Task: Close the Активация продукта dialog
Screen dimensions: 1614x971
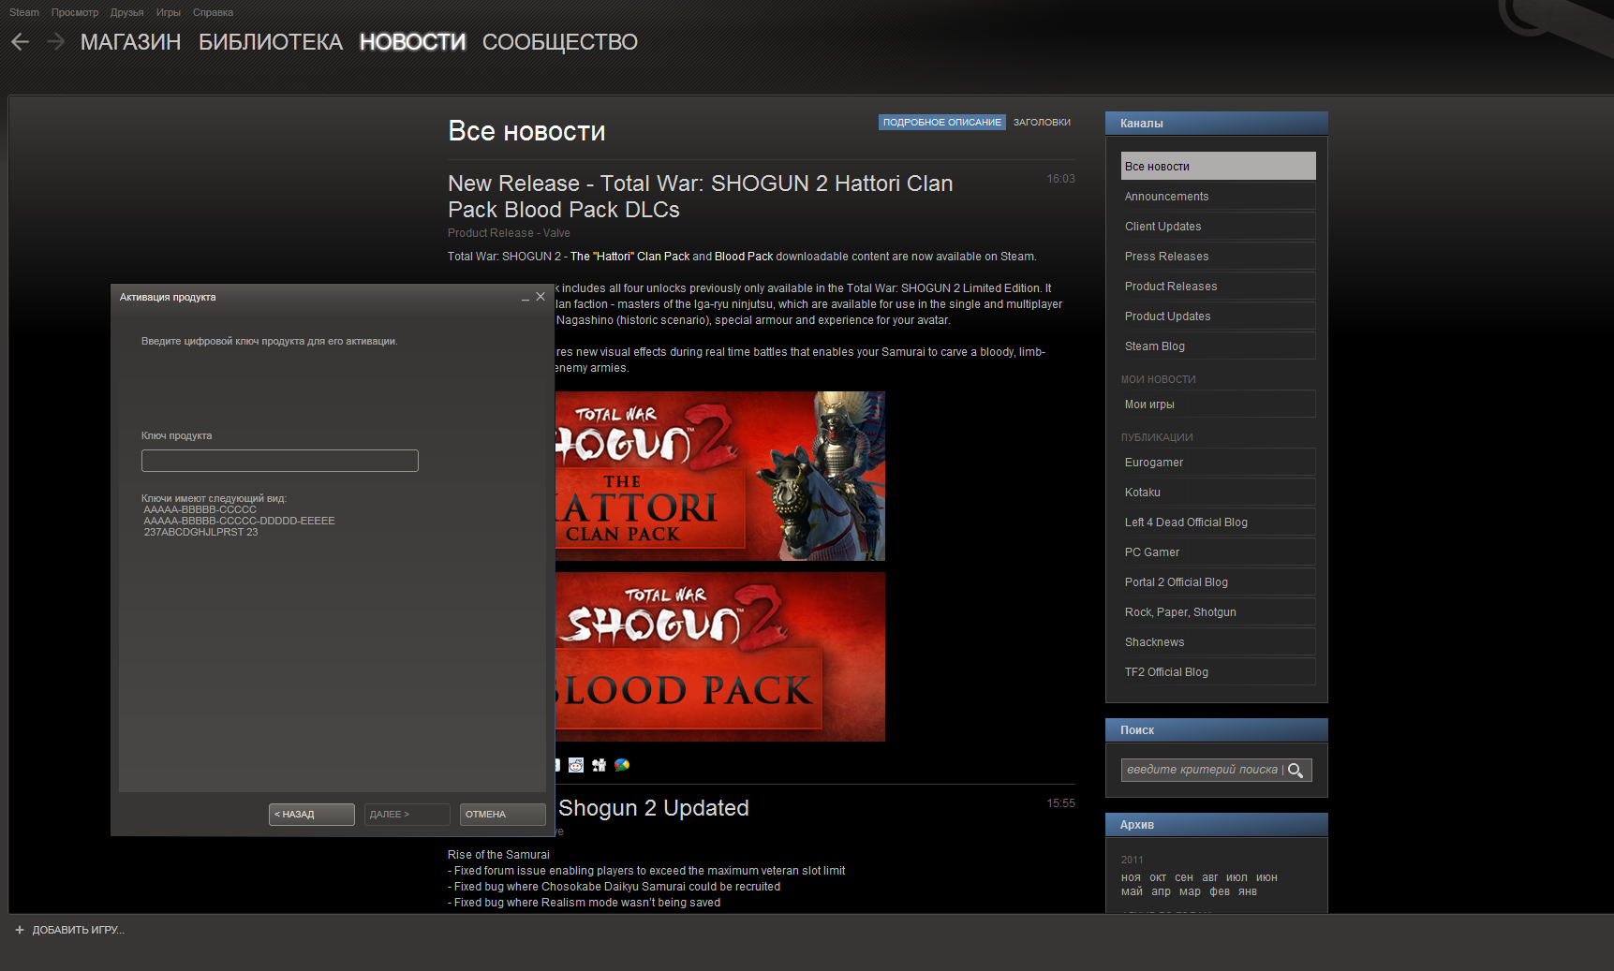Action: click(540, 297)
